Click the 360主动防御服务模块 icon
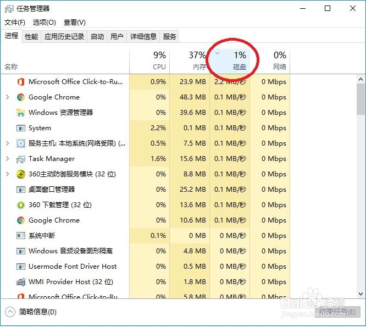The width and height of the screenshot is (366, 327). point(21,174)
